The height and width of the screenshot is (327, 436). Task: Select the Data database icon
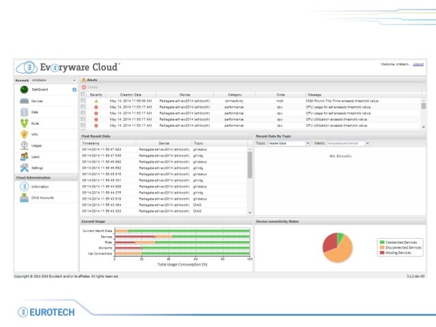[x=24, y=112]
